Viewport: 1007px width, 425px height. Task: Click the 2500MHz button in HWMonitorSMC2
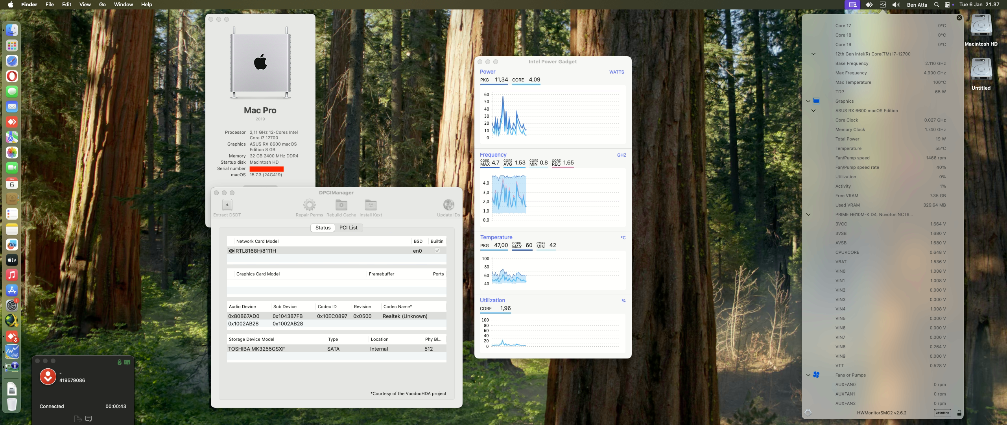coord(942,413)
